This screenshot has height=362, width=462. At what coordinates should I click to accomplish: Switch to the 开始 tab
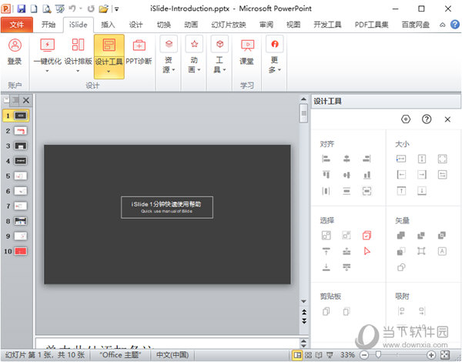(x=48, y=25)
